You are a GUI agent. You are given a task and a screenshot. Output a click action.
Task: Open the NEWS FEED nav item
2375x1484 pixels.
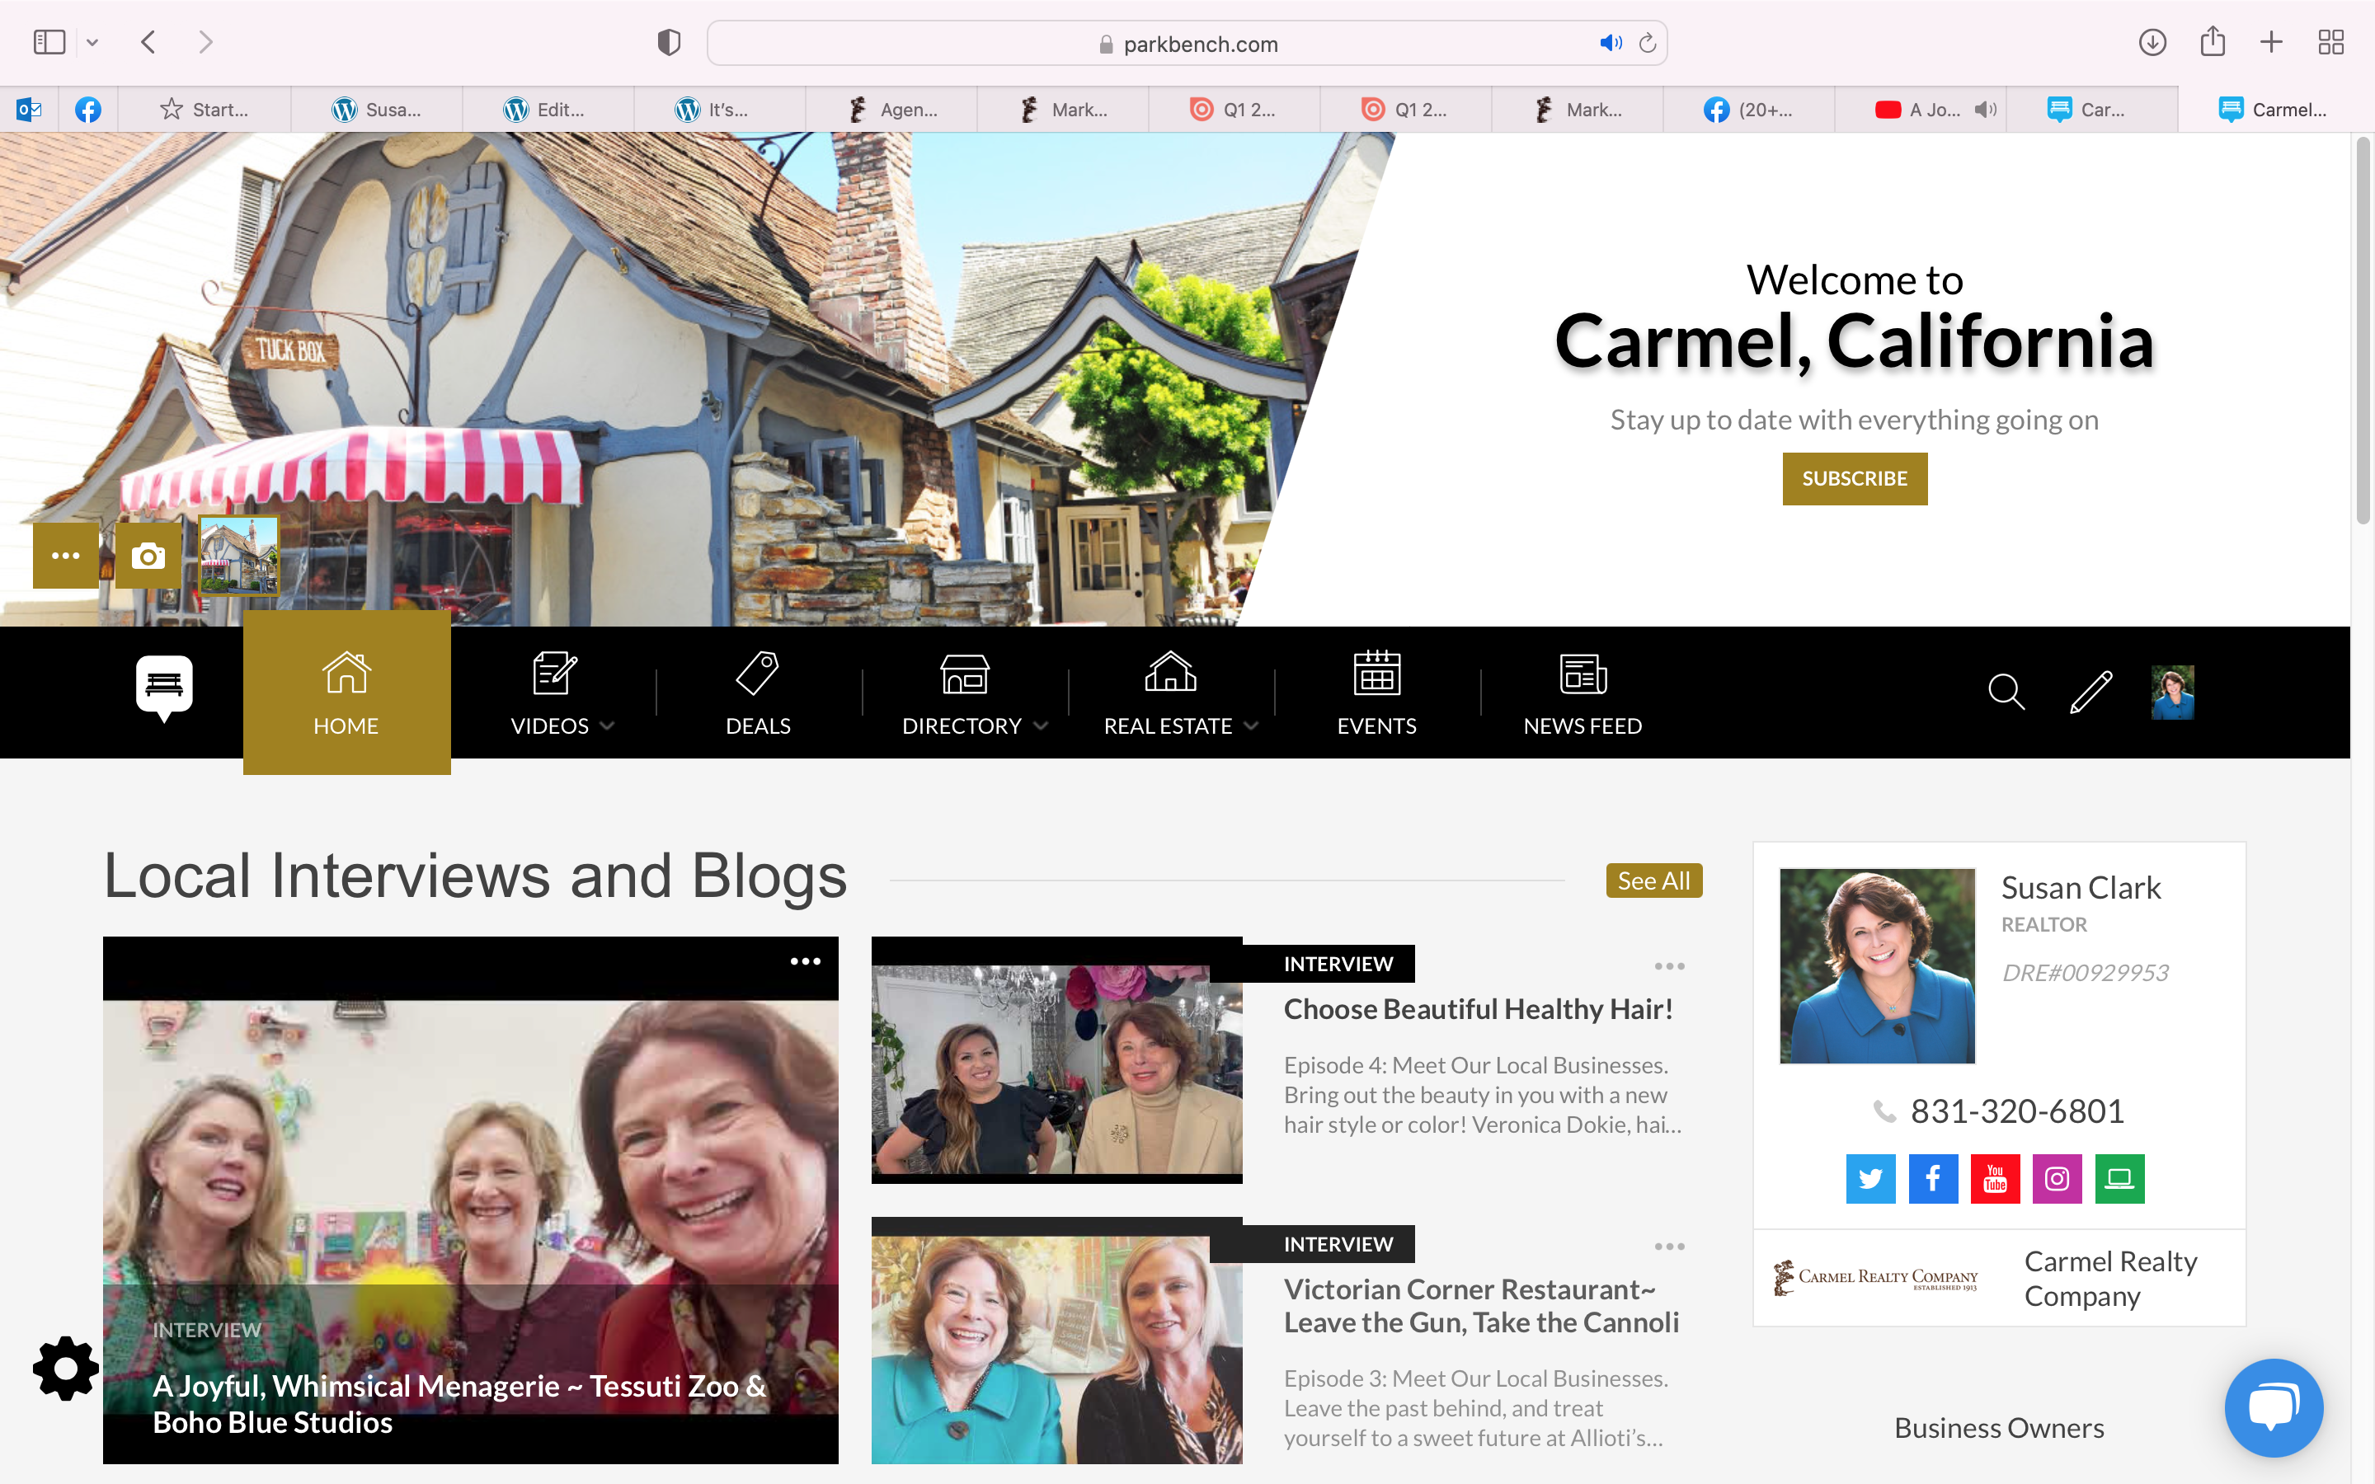point(1583,693)
